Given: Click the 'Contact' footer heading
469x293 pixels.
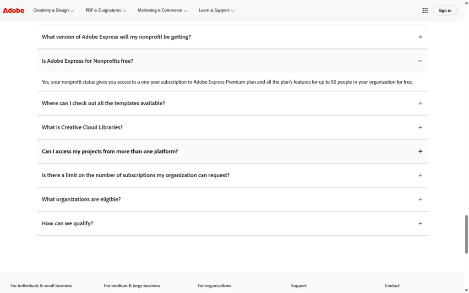Looking at the screenshot, I should (x=392, y=286).
